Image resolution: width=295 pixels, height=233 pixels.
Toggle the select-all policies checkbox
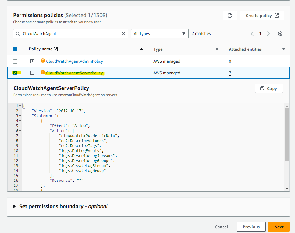click(x=15, y=49)
